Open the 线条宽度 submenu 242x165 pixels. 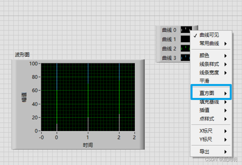(211, 73)
